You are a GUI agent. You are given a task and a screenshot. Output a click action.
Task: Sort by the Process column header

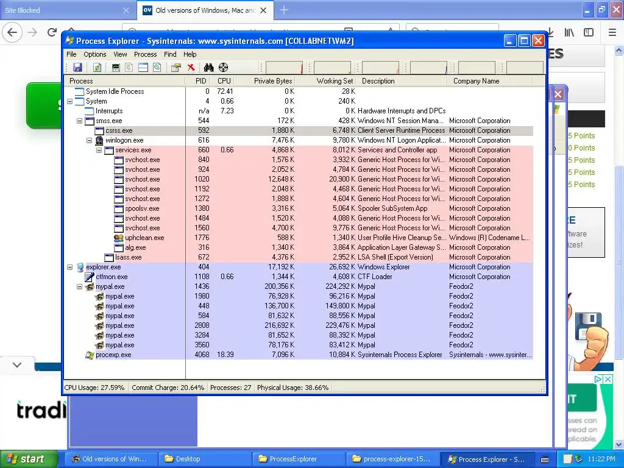124,81
